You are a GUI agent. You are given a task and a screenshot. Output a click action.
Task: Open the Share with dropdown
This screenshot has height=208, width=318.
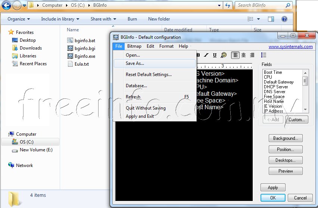[x=103, y=19]
